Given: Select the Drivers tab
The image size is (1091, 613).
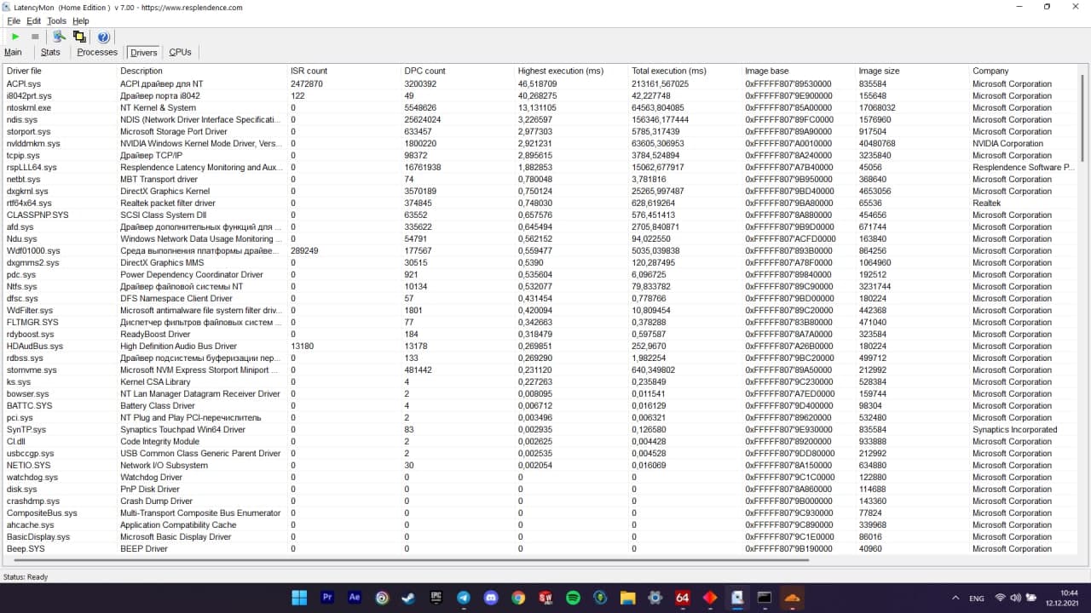Looking at the screenshot, I should click(144, 53).
